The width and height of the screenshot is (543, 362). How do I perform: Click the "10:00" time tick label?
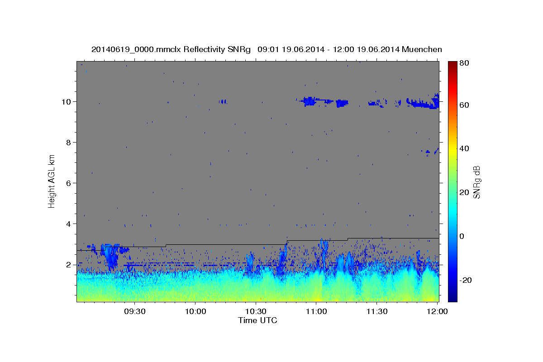[x=195, y=312]
